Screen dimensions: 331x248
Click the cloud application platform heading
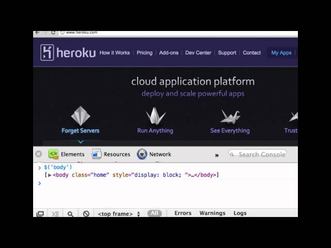coord(193,82)
